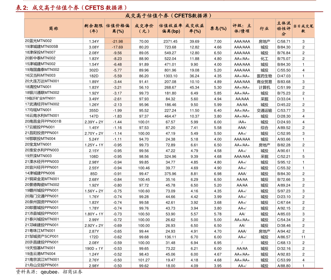Viewport: 331px width, 280px height.
Task: Select the 医药生物 industry cell
Action: 264,76
